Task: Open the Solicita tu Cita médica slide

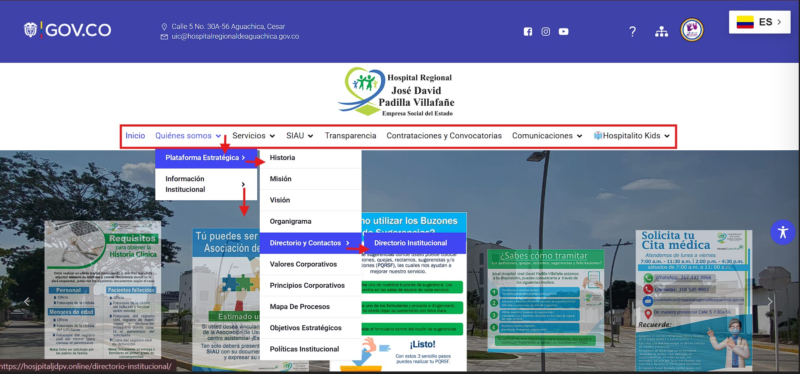Action: 693,297
